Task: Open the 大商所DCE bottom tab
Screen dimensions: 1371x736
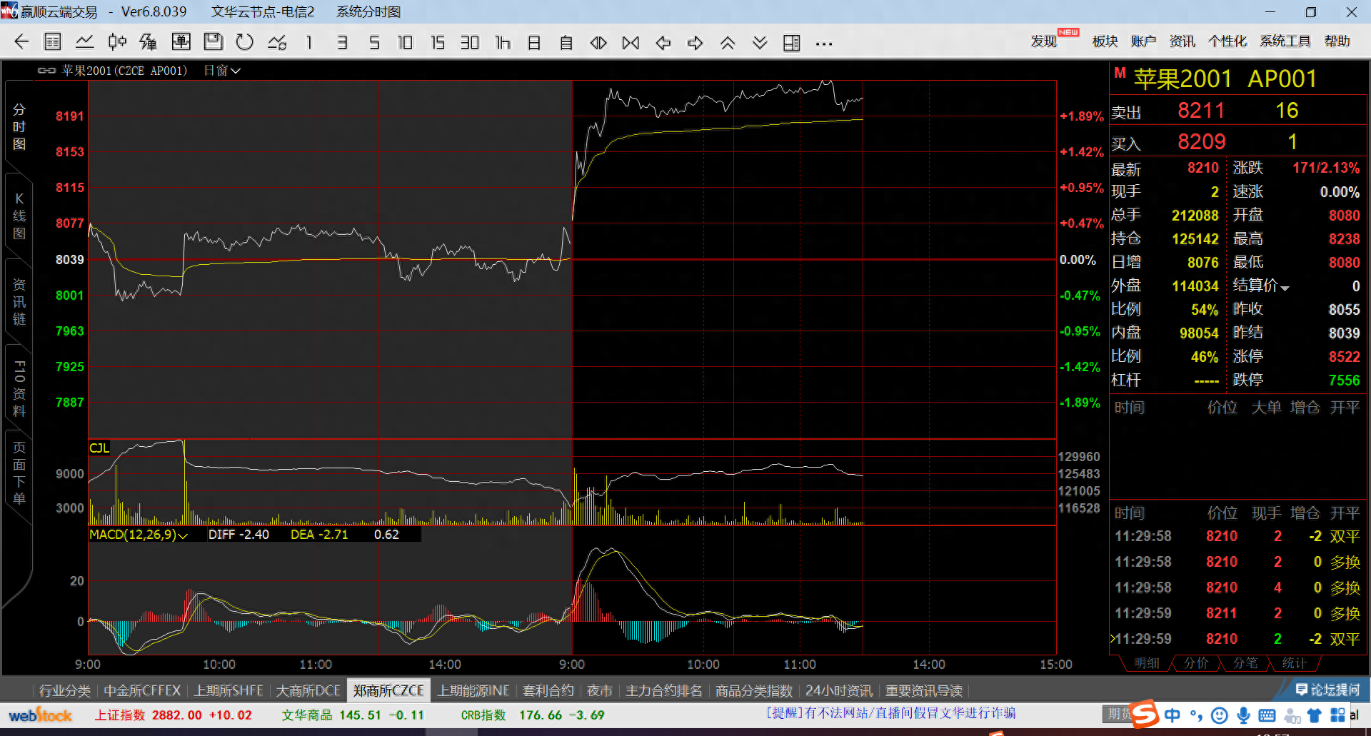Action: click(x=308, y=690)
